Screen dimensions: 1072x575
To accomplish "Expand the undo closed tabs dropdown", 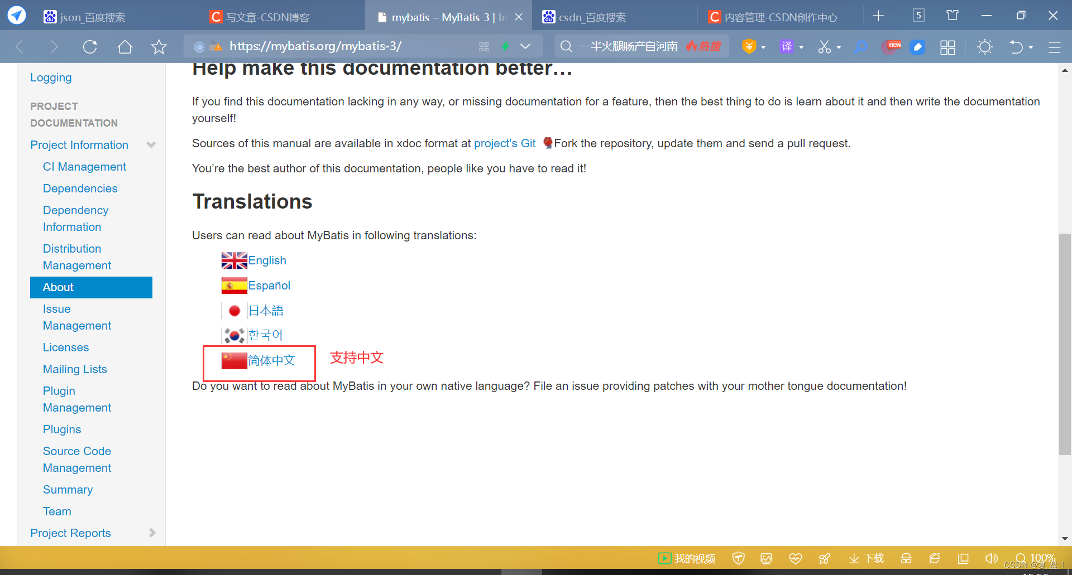I will click(x=1031, y=47).
